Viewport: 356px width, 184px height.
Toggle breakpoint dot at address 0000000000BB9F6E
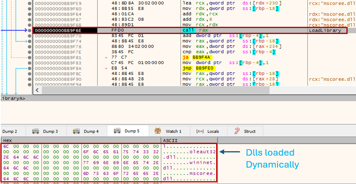(x=30, y=30)
